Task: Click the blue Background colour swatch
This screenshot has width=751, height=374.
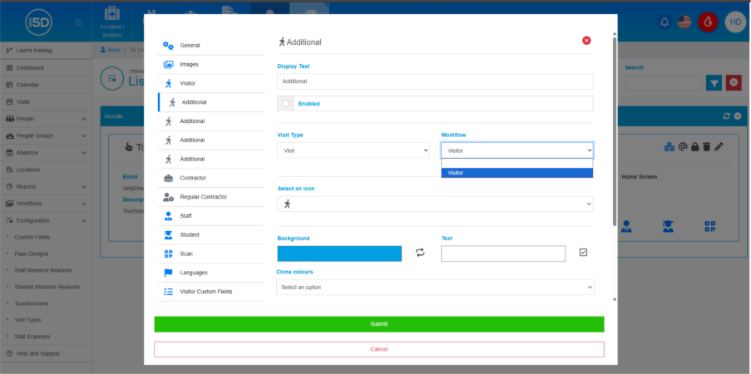Action: (x=339, y=253)
